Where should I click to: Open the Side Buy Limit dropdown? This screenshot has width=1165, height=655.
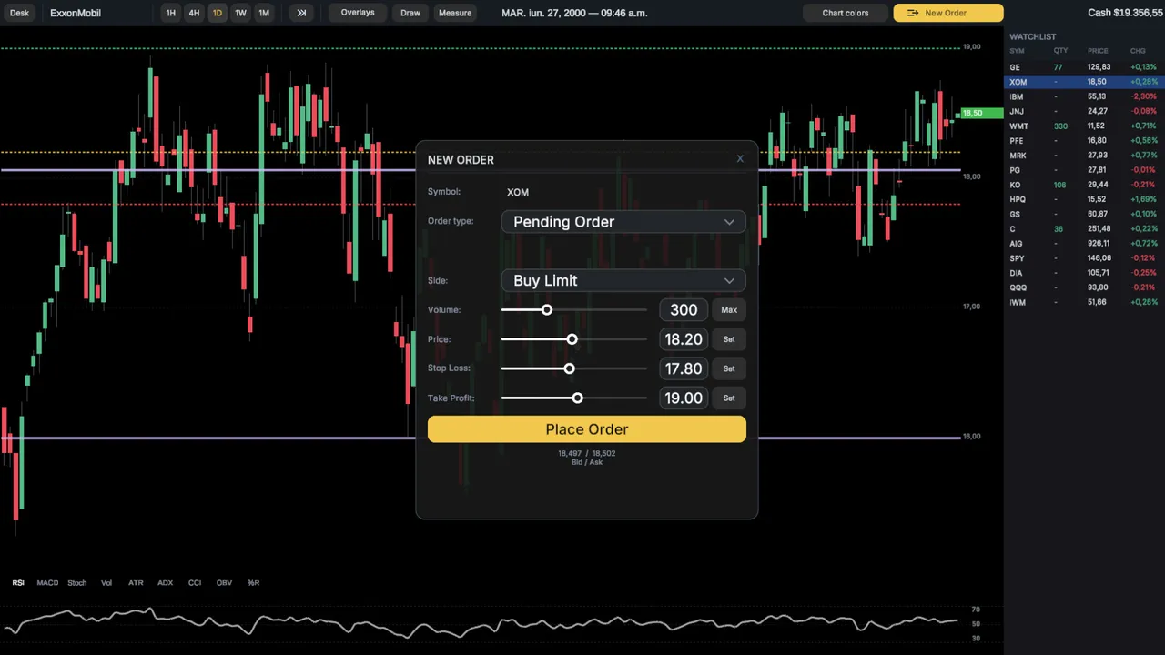tap(623, 280)
